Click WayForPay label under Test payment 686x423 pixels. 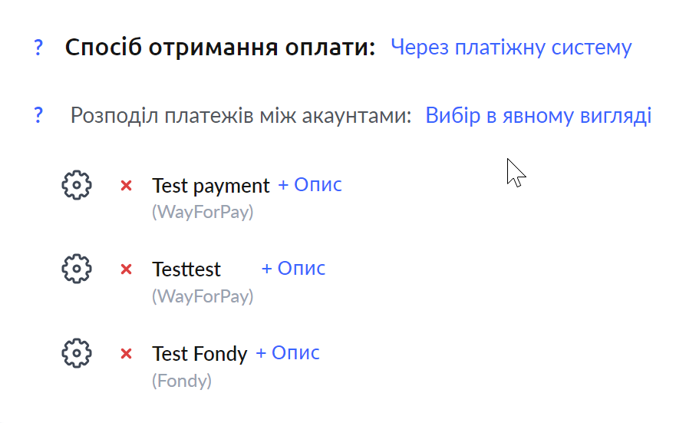point(203,213)
